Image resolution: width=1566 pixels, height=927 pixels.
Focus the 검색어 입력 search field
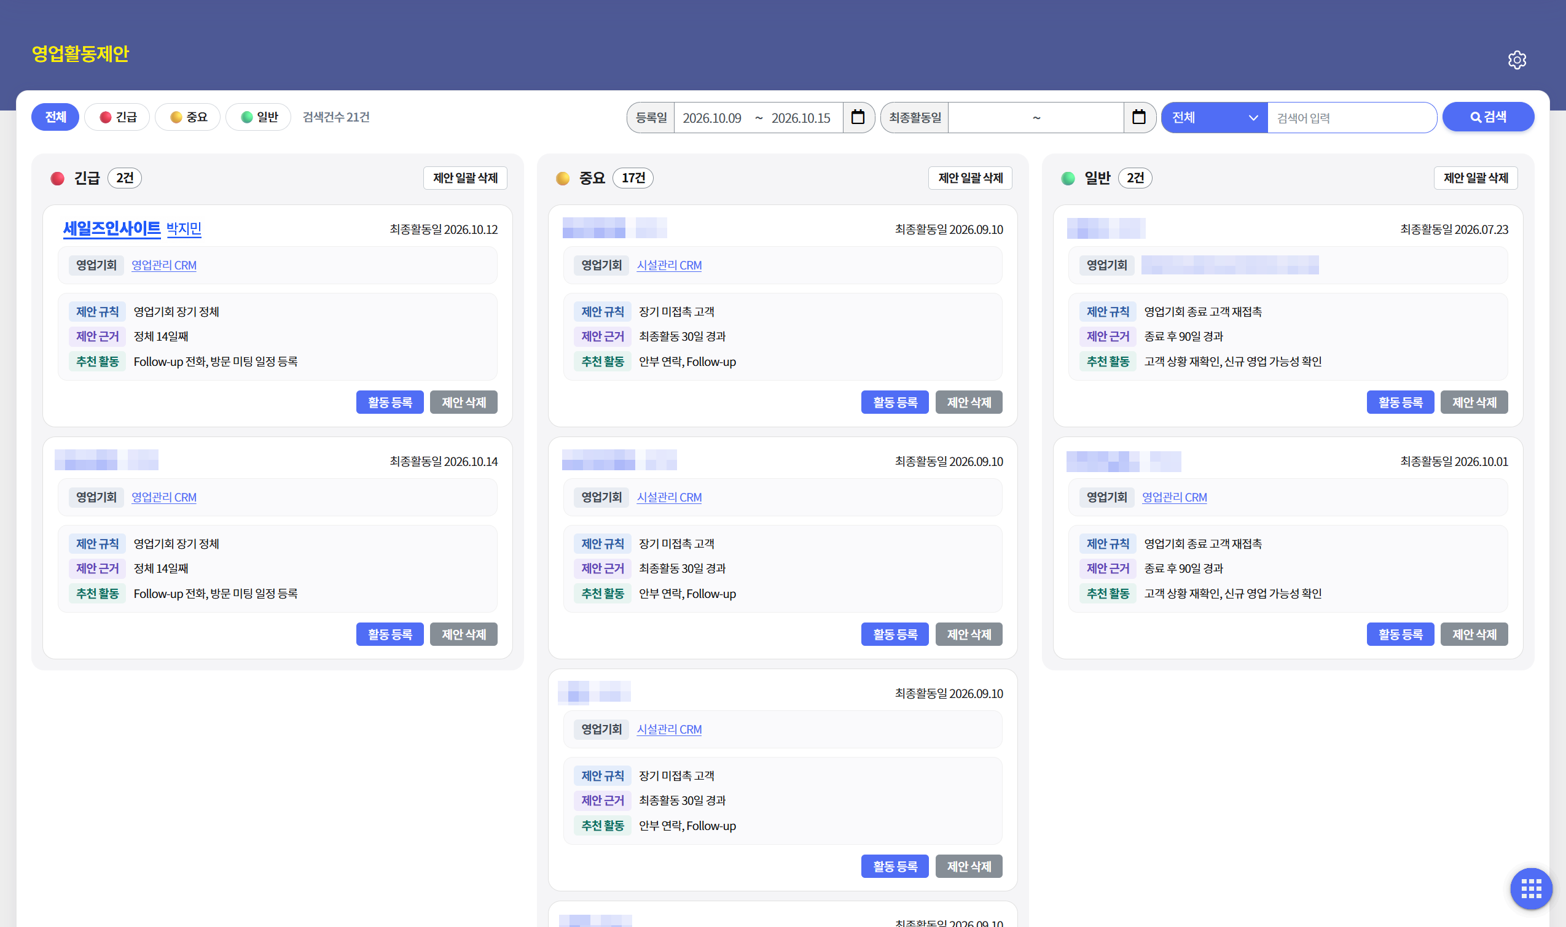pos(1351,117)
